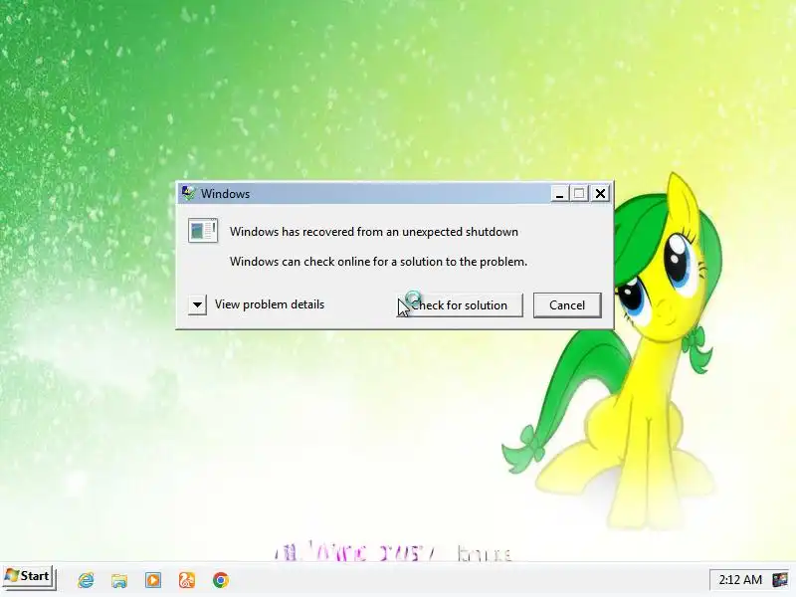796x597 pixels.
Task: Click the View problem details label
Action: click(269, 304)
